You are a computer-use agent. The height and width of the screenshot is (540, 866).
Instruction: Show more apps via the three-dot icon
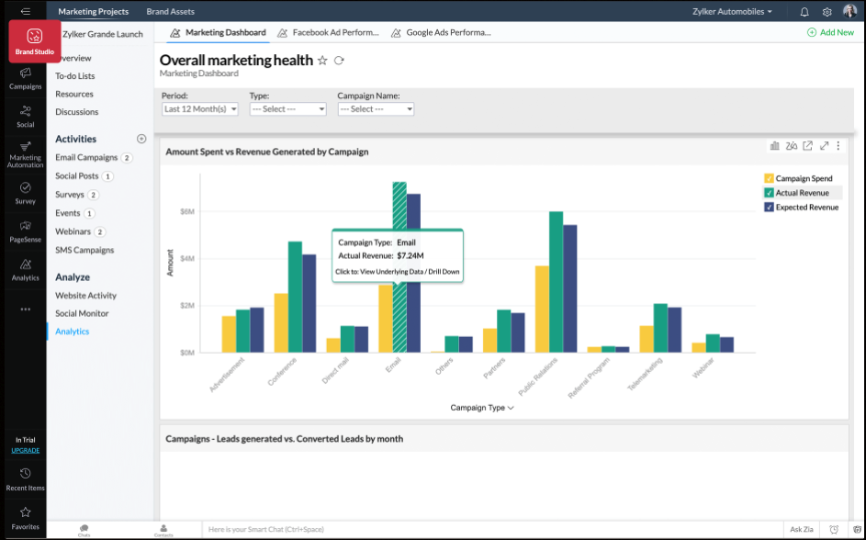[26, 309]
